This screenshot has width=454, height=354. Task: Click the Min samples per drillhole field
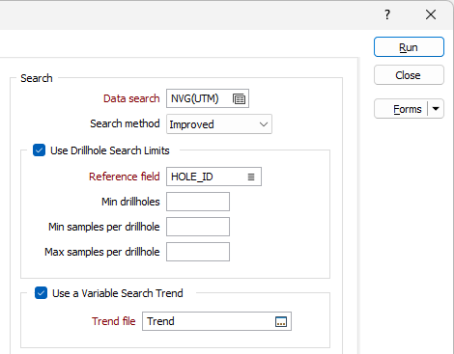198,227
